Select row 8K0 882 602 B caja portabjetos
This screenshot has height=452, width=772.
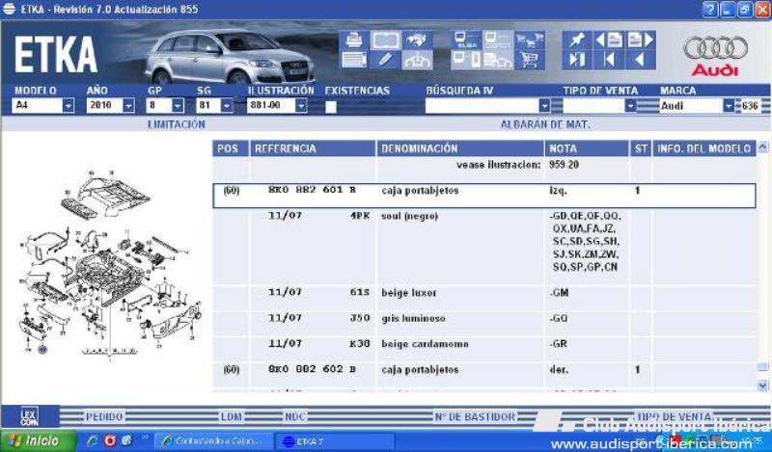point(484,374)
